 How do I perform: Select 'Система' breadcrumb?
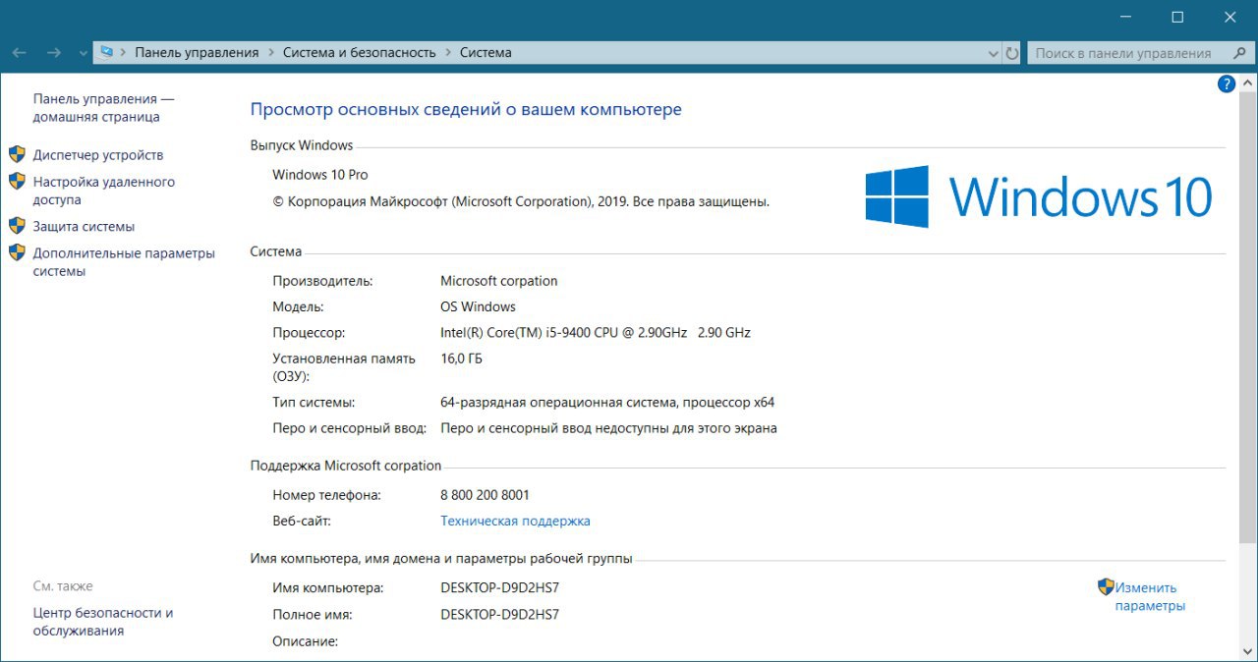[x=486, y=53]
